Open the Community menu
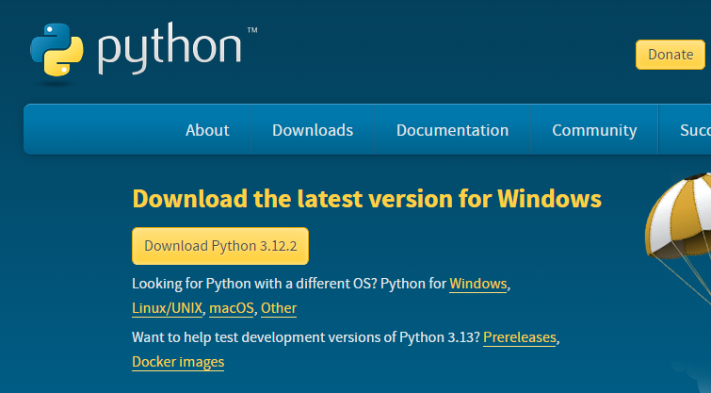The image size is (711, 393). (594, 131)
